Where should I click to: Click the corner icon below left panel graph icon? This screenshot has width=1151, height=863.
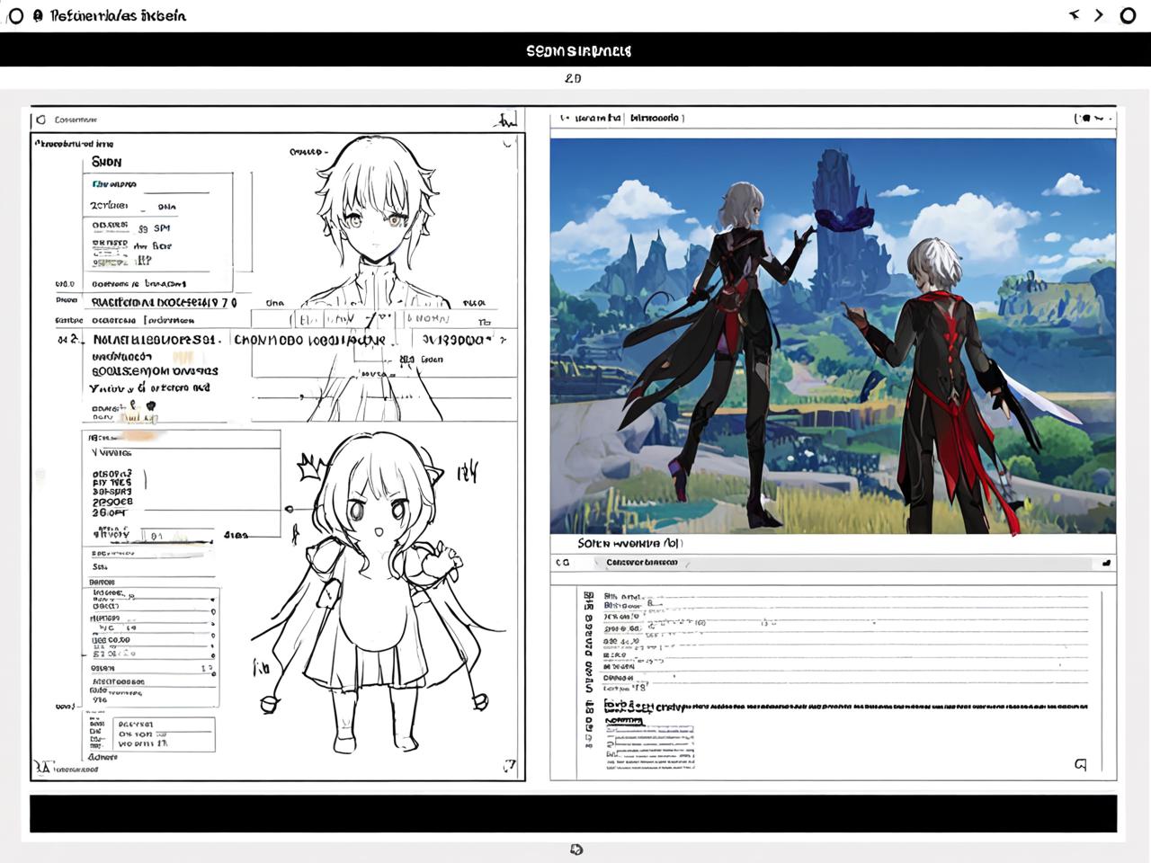[509, 142]
